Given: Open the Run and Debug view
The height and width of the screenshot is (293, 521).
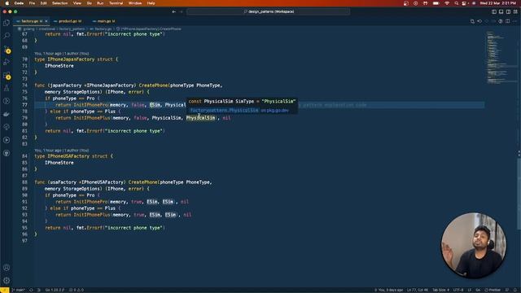Looking at the screenshot, I should (7, 62).
